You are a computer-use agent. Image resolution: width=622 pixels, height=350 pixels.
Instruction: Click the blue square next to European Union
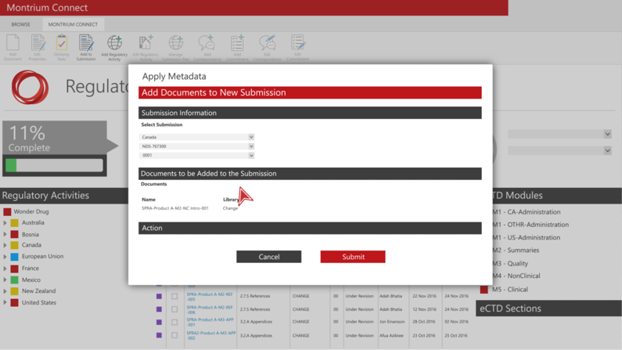click(15, 257)
